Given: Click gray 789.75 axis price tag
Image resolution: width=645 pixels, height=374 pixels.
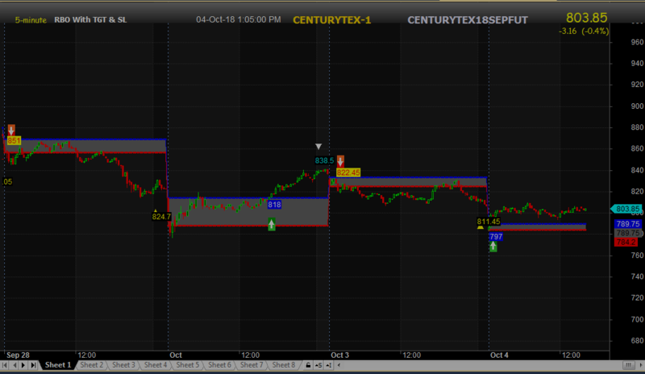Looking at the screenshot, I should point(628,233).
